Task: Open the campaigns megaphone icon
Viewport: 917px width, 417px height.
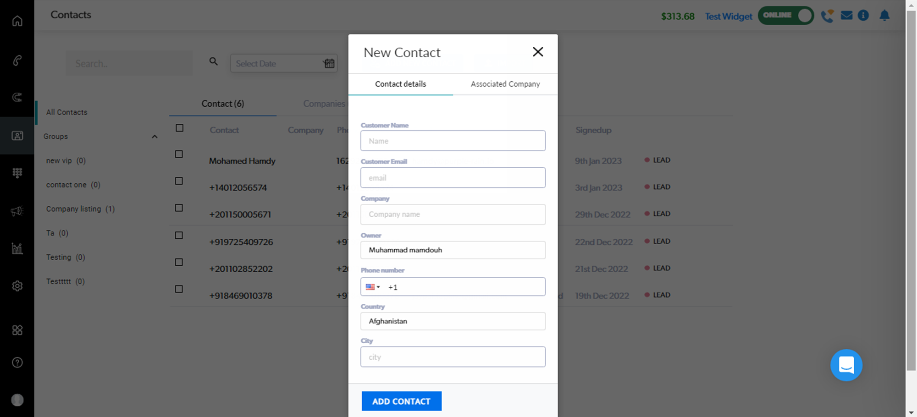Action: click(17, 211)
